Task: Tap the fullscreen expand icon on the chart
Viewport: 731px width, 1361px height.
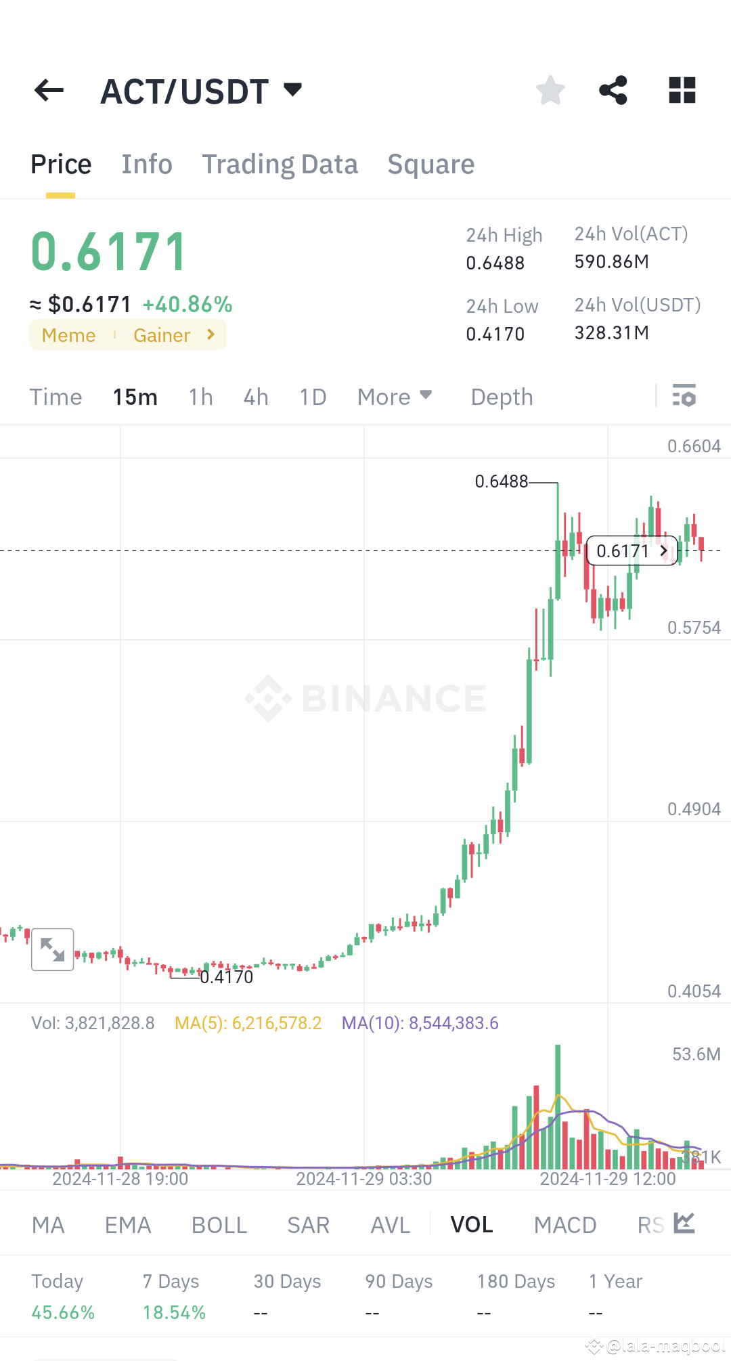Action: click(x=52, y=949)
